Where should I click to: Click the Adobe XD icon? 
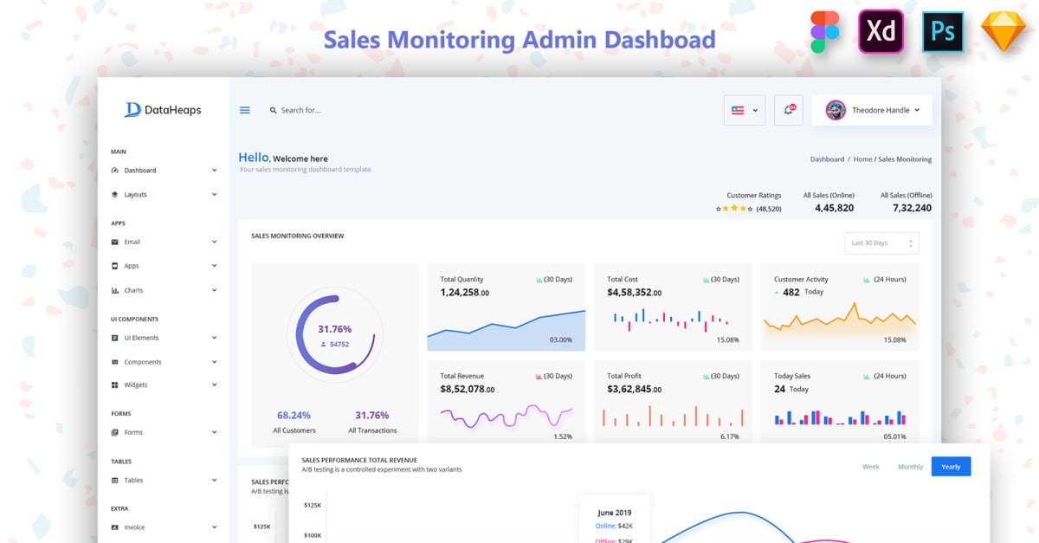point(881,32)
